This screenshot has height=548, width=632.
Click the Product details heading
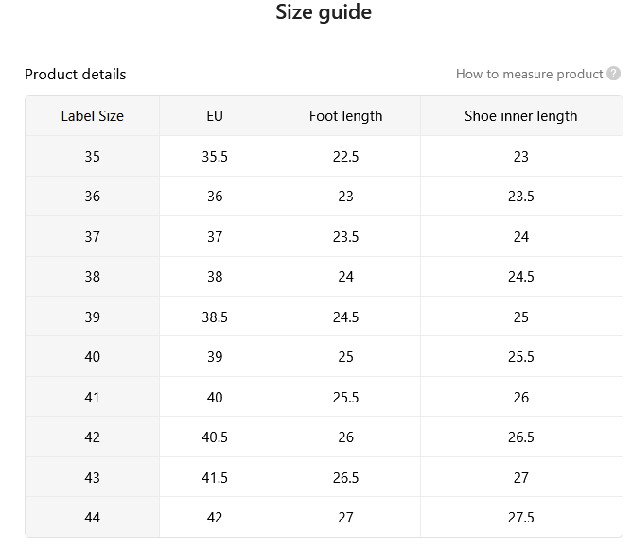tap(76, 75)
